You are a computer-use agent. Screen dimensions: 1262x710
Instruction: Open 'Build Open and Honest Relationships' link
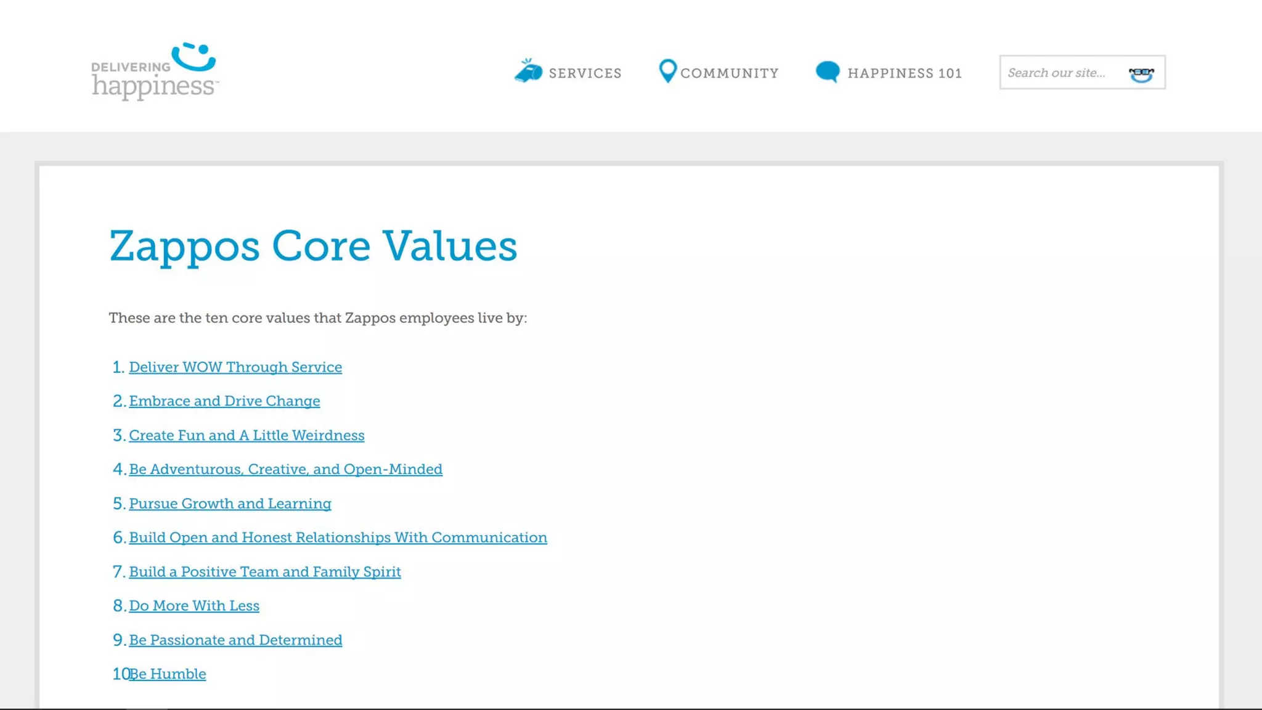click(338, 537)
